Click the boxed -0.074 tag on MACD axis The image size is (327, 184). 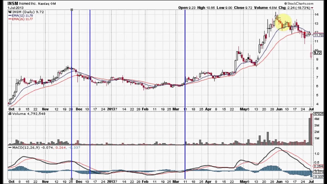click(318, 172)
